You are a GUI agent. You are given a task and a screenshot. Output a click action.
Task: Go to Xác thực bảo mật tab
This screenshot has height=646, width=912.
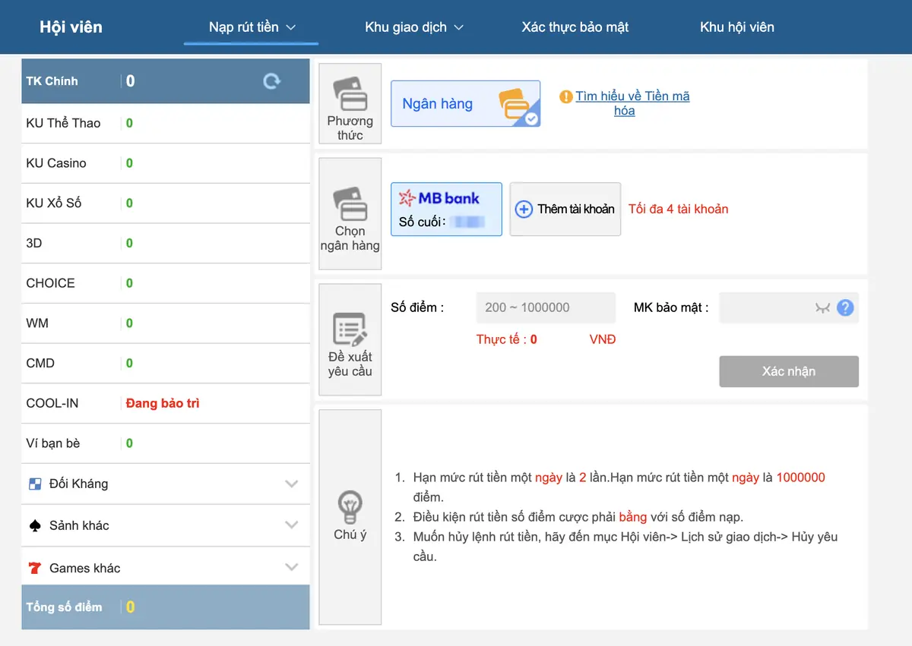pos(575,27)
